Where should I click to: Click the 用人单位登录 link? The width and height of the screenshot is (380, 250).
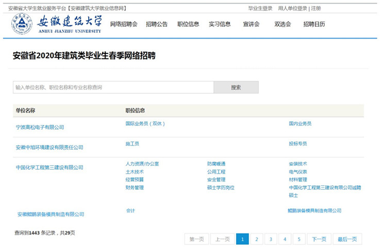point(292,8)
